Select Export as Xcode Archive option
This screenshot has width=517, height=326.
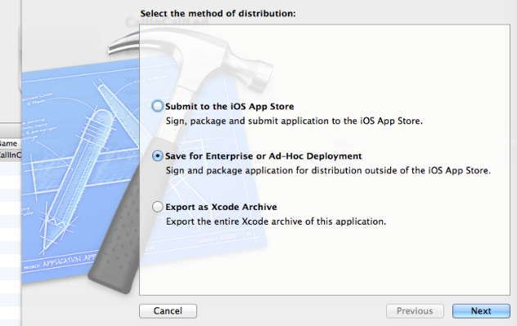157,207
